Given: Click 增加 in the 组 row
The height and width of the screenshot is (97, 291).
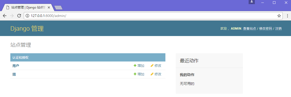Looking at the screenshot, I should click(x=139, y=74).
